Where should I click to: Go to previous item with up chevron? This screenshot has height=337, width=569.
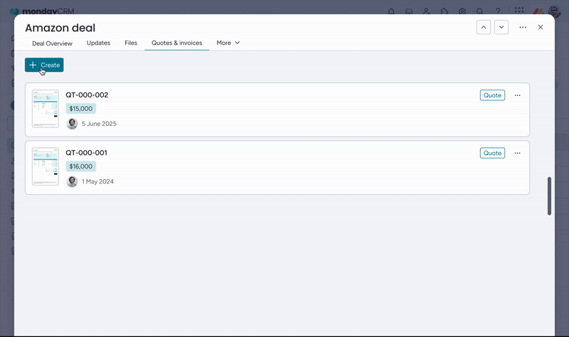484,27
